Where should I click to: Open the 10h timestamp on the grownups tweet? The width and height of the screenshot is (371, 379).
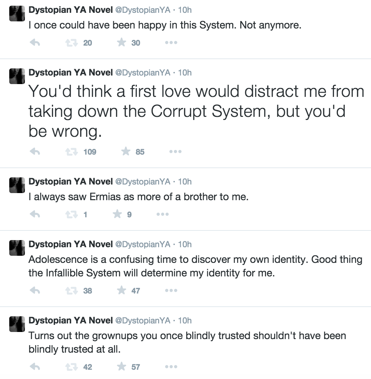click(x=185, y=321)
